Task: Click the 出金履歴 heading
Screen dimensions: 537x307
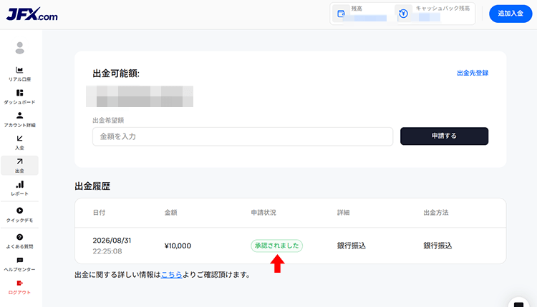Action: click(92, 186)
